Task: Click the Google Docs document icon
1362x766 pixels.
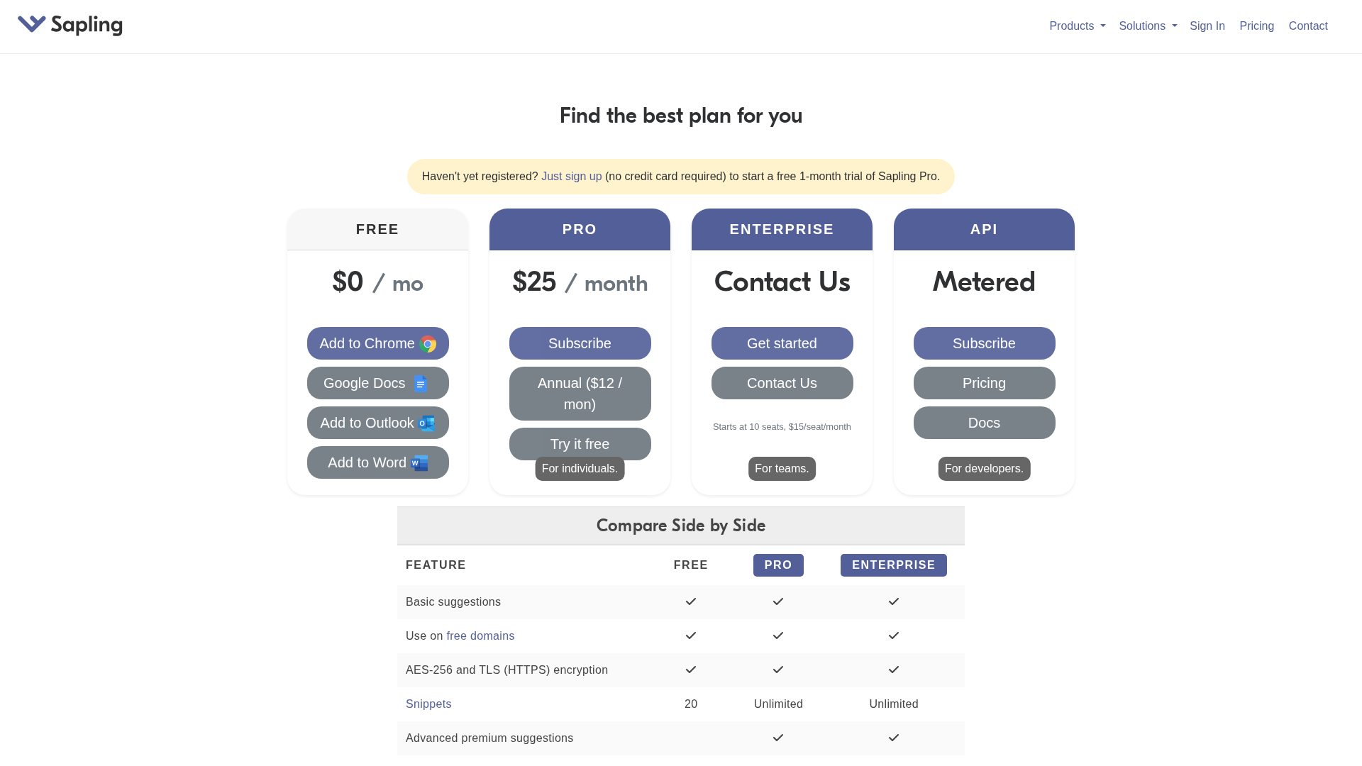Action: [x=421, y=383]
